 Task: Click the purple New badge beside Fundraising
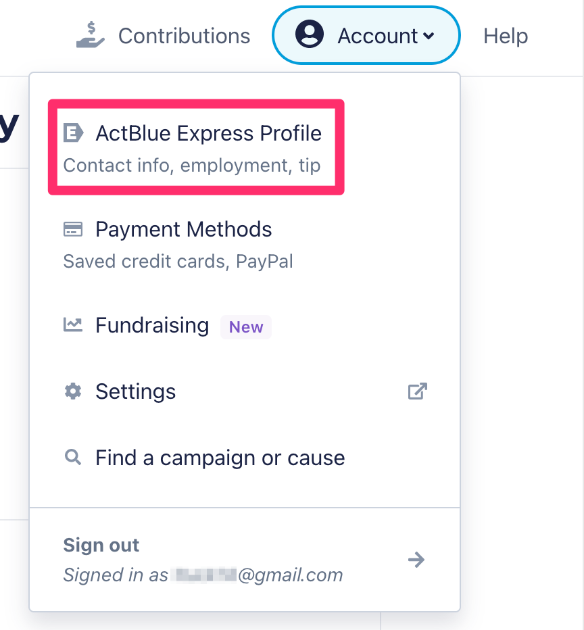pos(246,327)
